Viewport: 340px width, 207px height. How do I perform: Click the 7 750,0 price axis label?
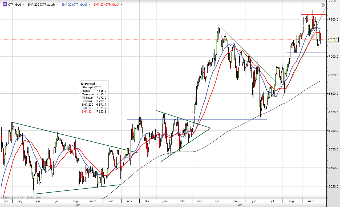tap(334, 1)
